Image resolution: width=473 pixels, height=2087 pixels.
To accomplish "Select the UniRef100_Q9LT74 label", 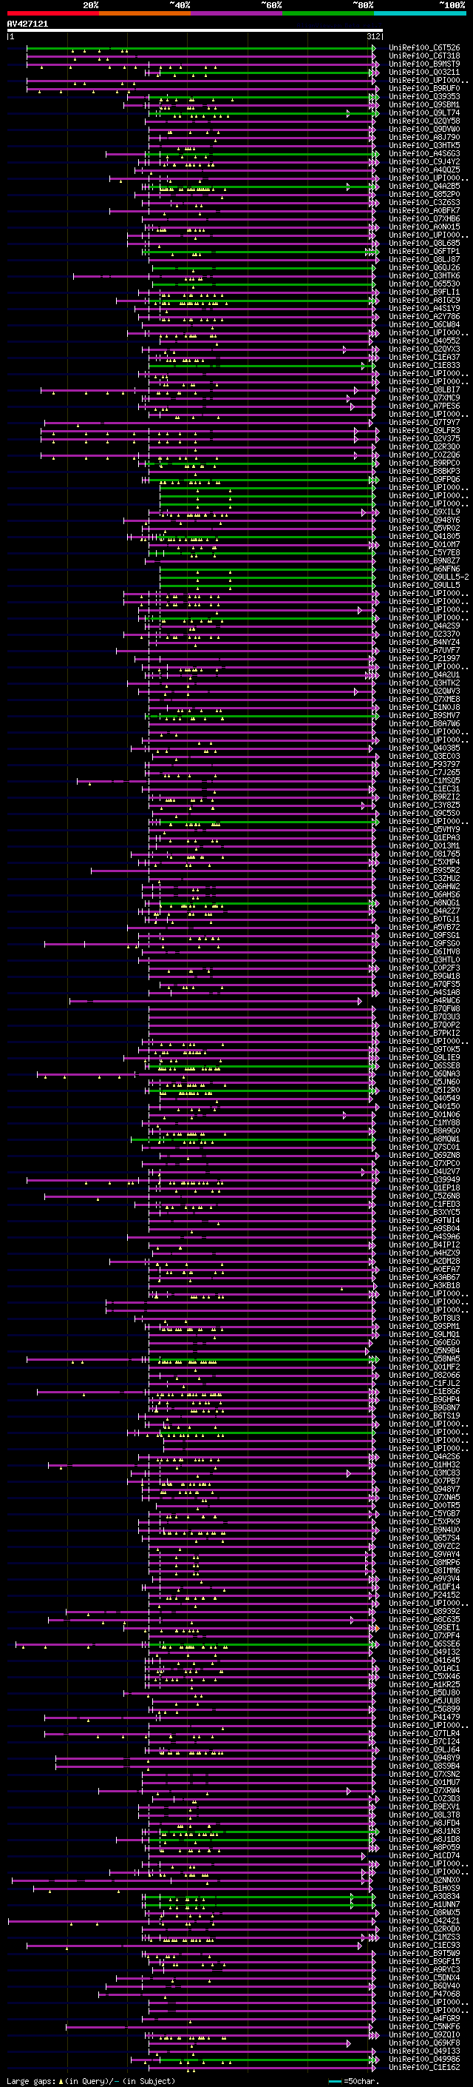I will click(424, 113).
